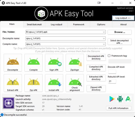This screenshot has width=135, height=117.
Task: Switch to the Main tab
Action: coord(12,24)
